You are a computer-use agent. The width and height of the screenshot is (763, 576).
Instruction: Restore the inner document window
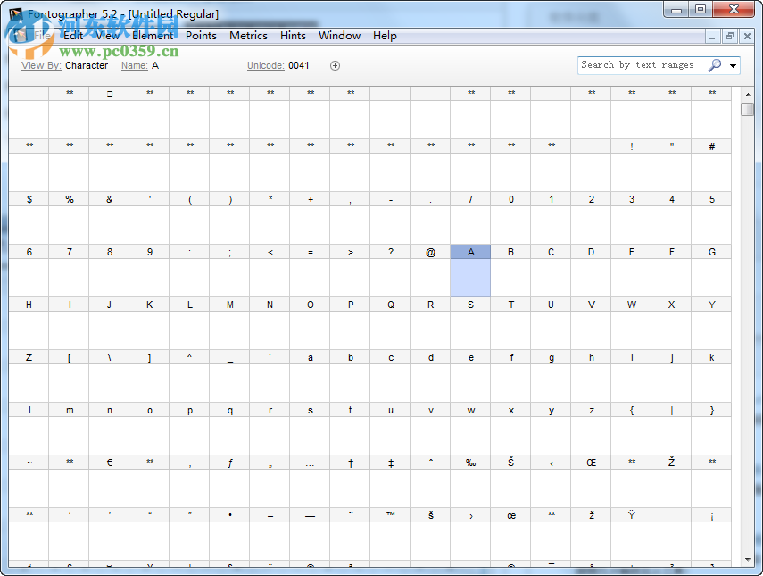pyautogui.click(x=729, y=36)
